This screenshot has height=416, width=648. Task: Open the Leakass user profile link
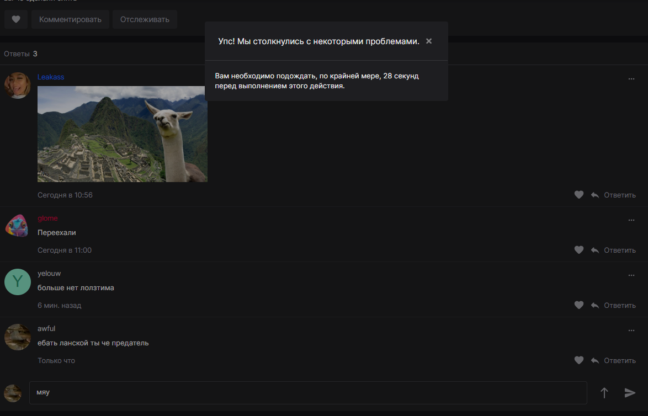51,77
